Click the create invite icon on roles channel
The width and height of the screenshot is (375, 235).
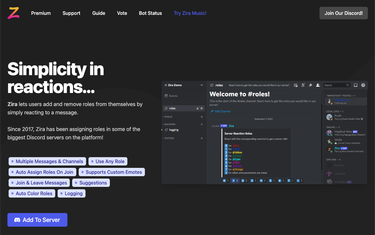point(198,108)
